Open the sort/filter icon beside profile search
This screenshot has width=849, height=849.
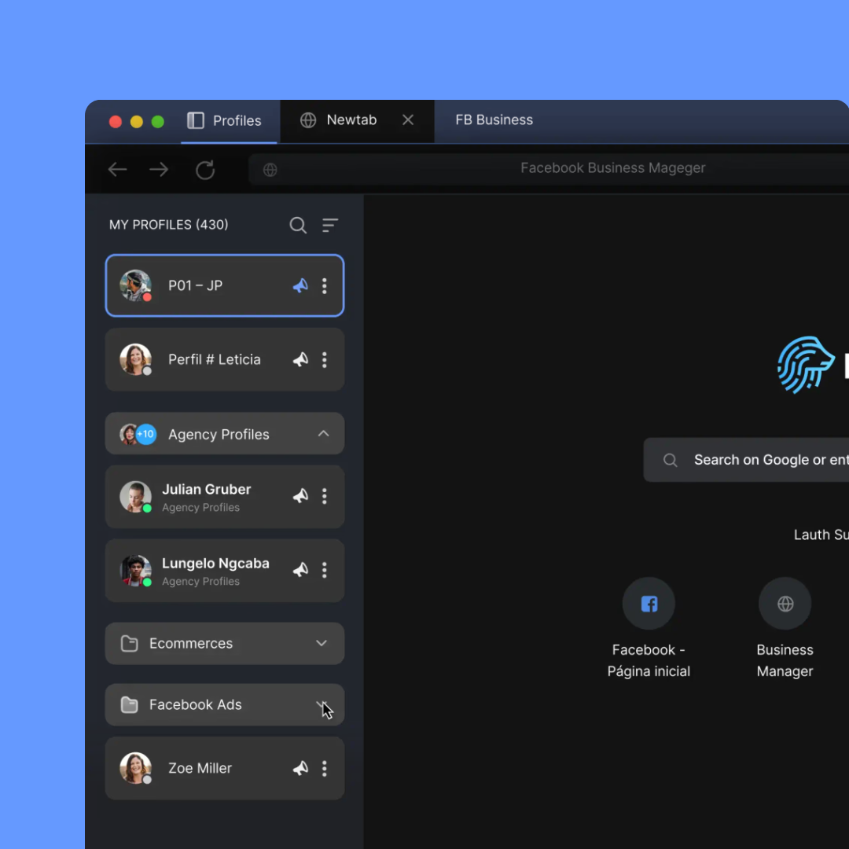click(x=329, y=225)
